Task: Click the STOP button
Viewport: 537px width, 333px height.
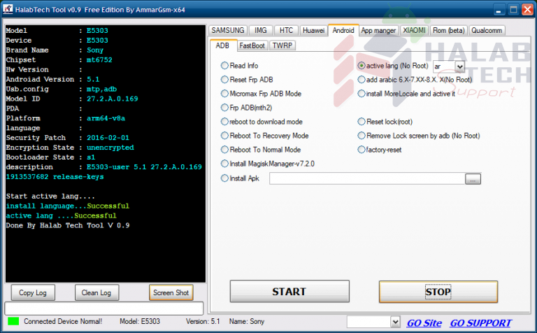Action: point(438,292)
